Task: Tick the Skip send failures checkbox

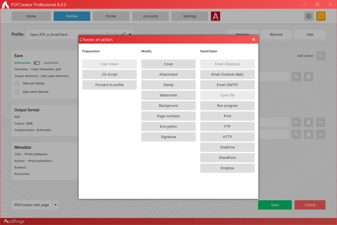Action: 17,92
